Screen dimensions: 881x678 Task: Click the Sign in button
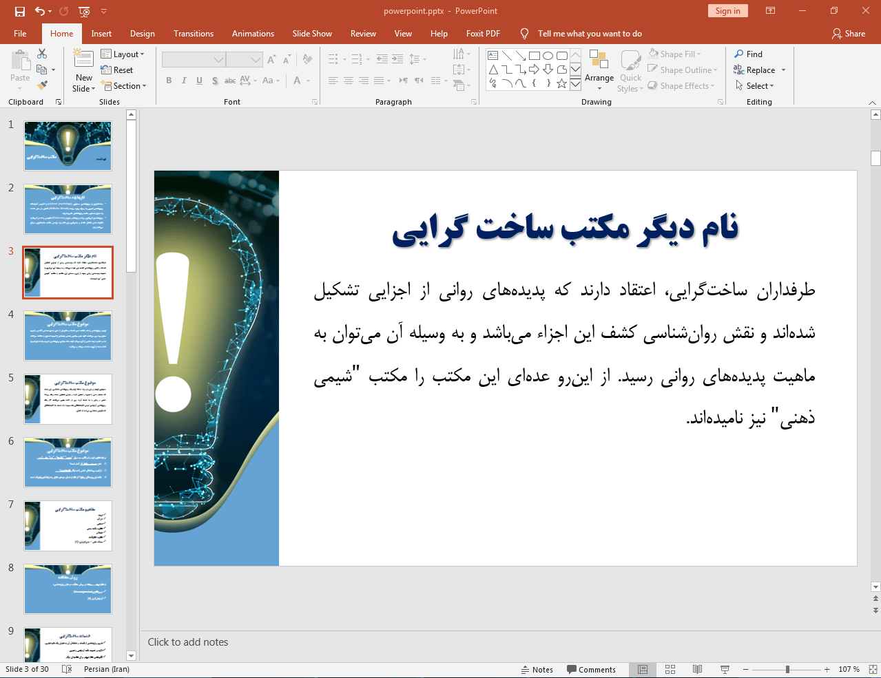click(x=727, y=11)
